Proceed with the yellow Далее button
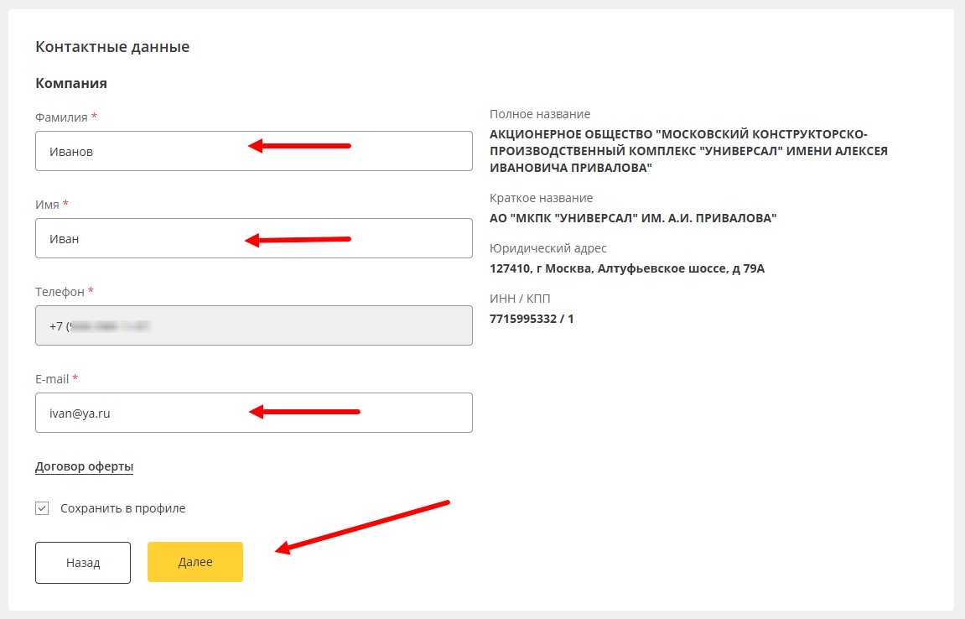The width and height of the screenshot is (965, 619). click(x=195, y=562)
